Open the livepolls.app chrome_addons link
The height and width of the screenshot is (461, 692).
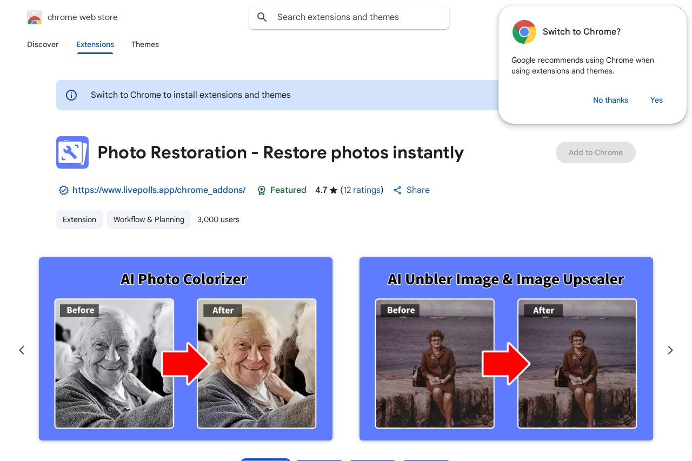159,190
